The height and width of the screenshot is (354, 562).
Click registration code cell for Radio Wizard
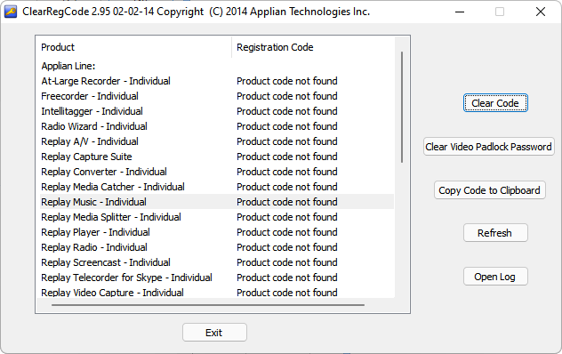pyautogui.click(x=287, y=126)
